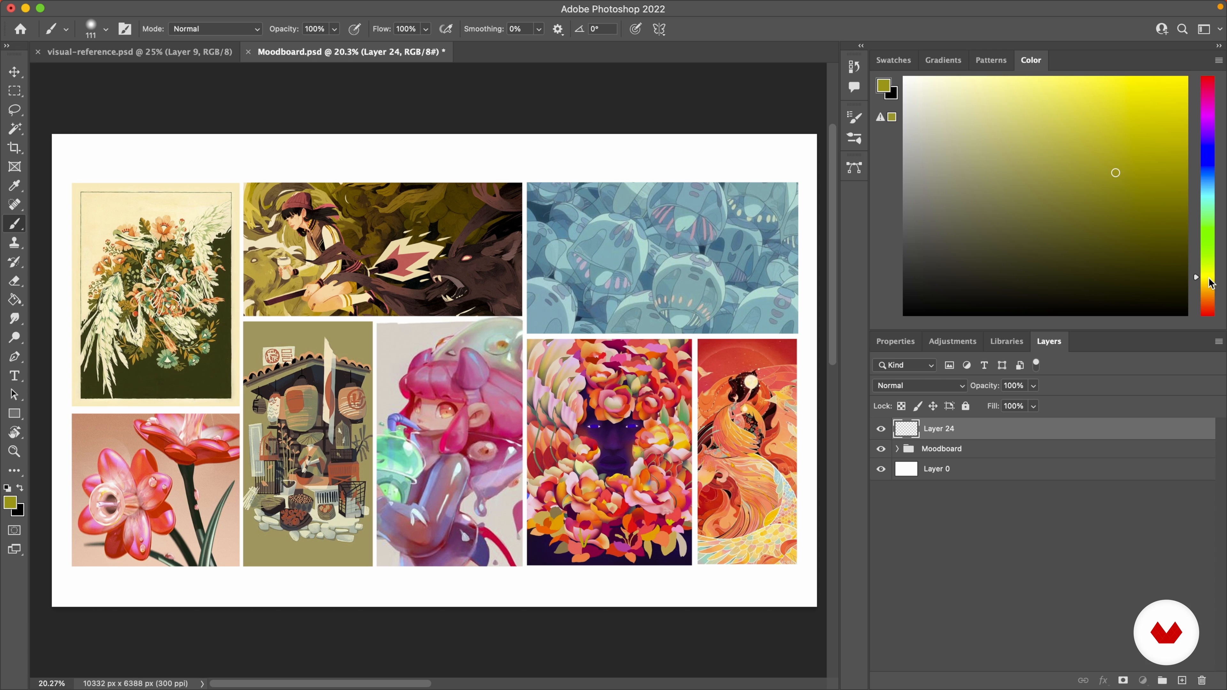Select the Dodge tool
Screen dimensions: 1227x690
click(x=15, y=338)
